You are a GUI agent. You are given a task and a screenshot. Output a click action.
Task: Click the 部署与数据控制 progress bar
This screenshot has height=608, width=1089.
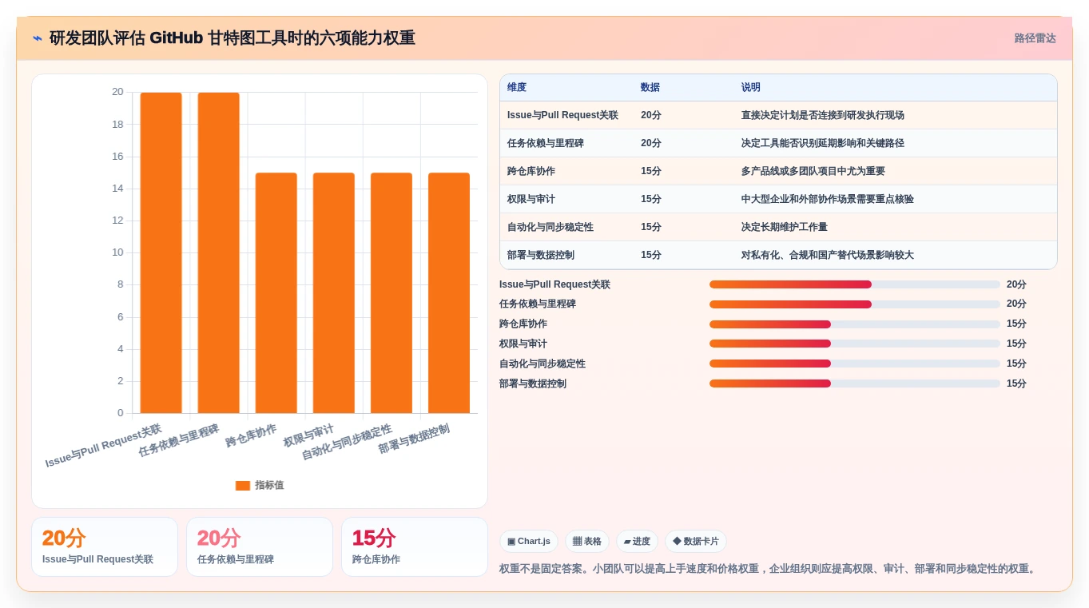(855, 383)
